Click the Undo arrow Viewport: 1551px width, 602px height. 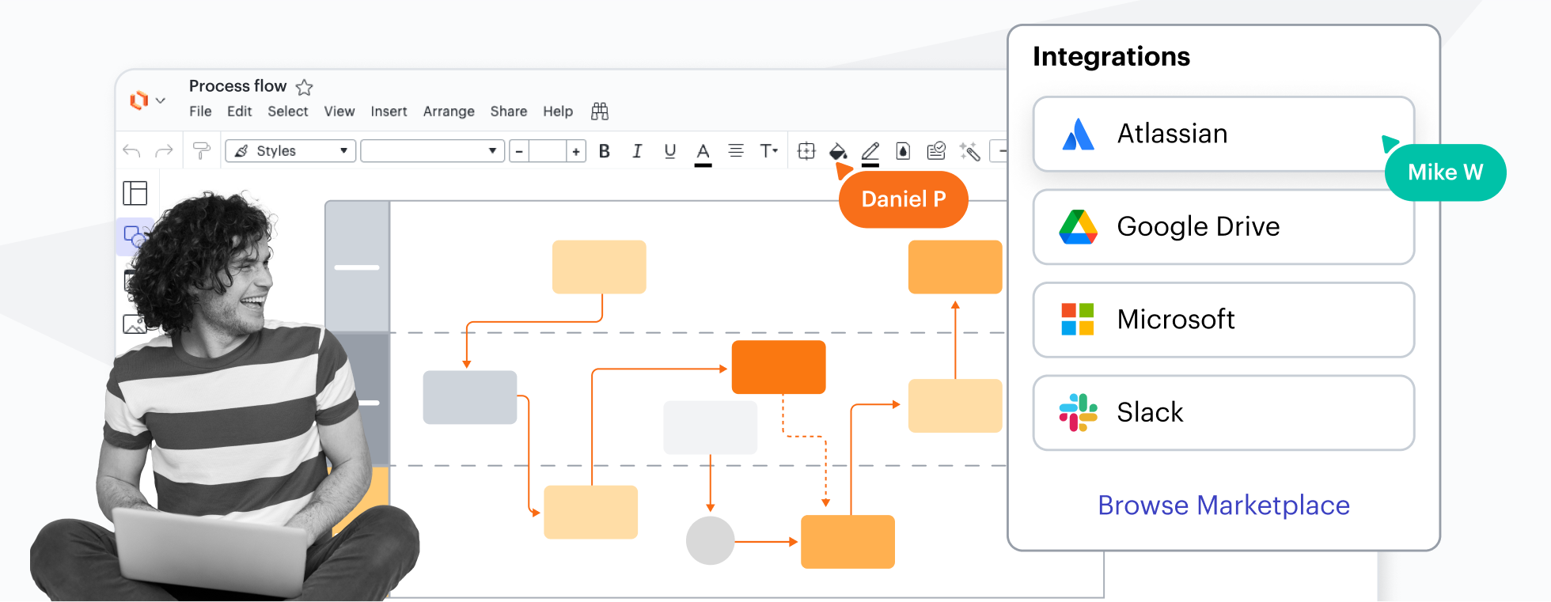[x=131, y=151]
